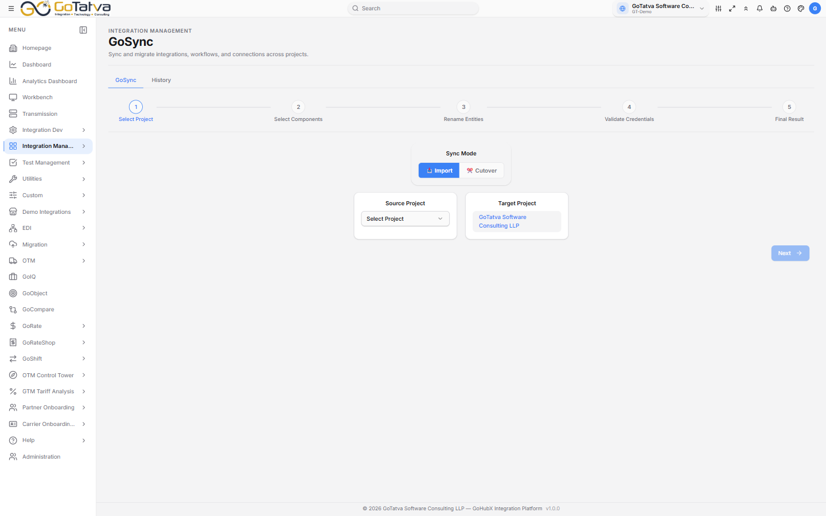The image size is (826, 516).
Task: Open the theme palette icon
Action: [801, 9]
